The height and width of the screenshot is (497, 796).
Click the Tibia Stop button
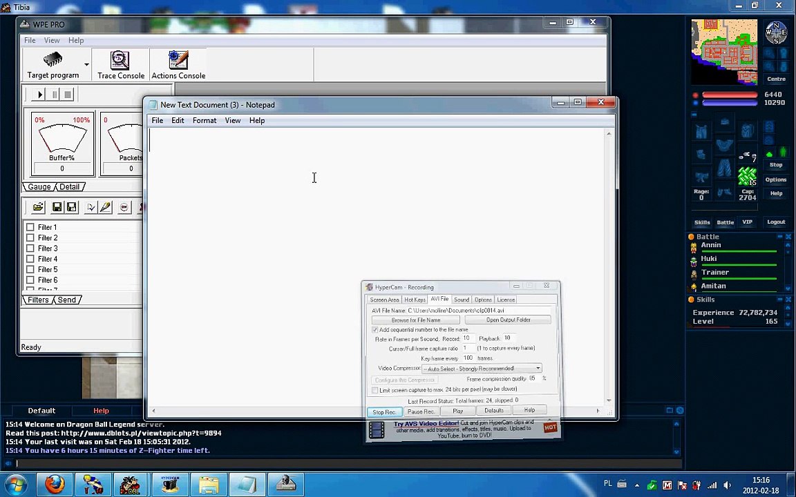776,165
